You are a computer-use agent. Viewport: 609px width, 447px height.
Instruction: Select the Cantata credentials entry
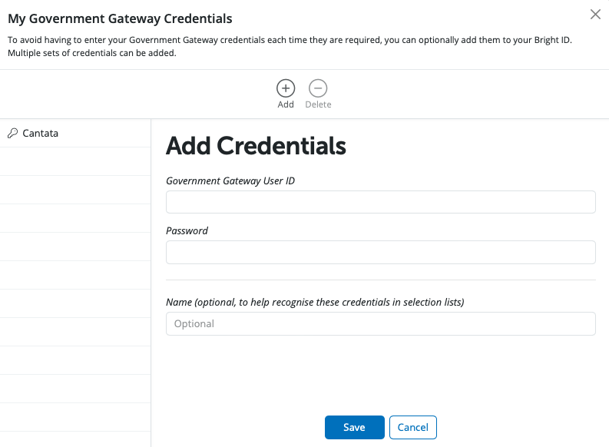[41, 133]
